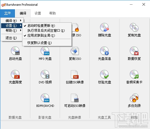
Task: Open the 光盘跨度 disc spanning tool
Action: pos(15,77)
